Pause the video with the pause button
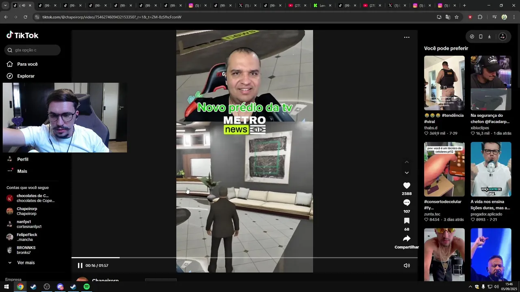Screen dimensions: 520x292 coord(80,266)
